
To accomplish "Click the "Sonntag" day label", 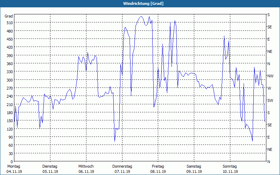I will pyautogui.click(x=230, y=167).
